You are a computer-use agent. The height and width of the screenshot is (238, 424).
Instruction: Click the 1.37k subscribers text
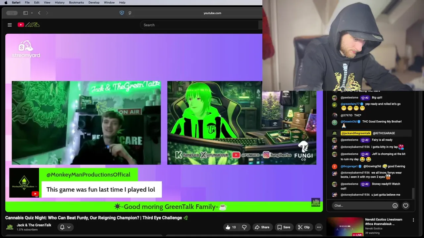coord(27,230)
